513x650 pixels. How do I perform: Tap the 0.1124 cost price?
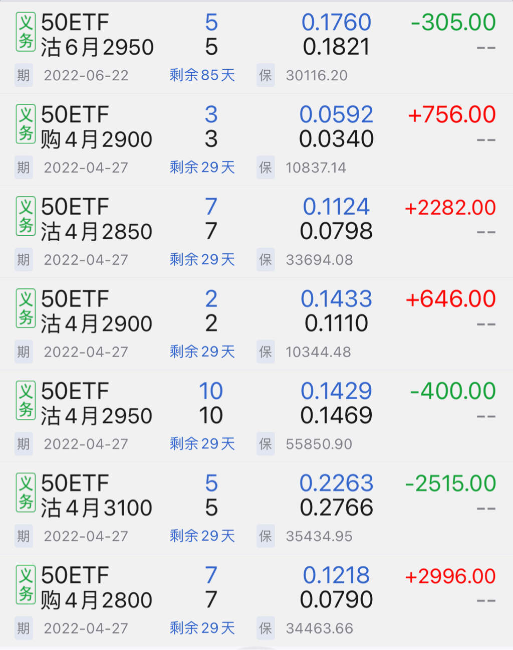pos(336,207)
